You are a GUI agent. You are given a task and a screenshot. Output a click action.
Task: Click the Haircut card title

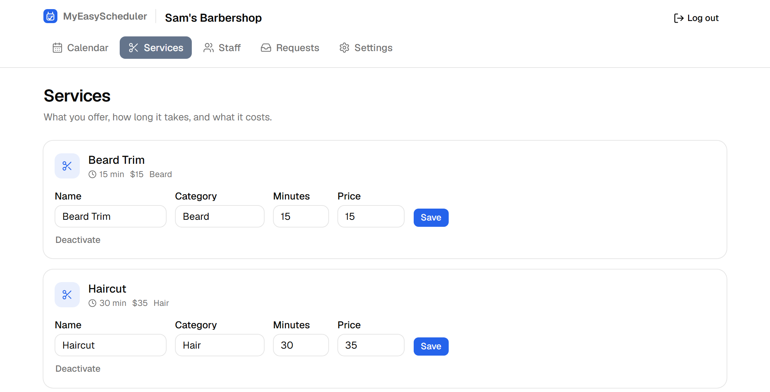coord(107,289)
